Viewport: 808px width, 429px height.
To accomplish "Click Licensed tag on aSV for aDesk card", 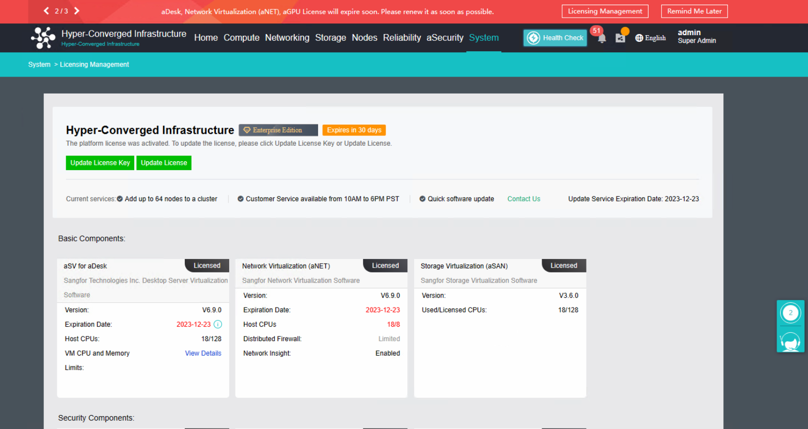I will coord(207,266).
